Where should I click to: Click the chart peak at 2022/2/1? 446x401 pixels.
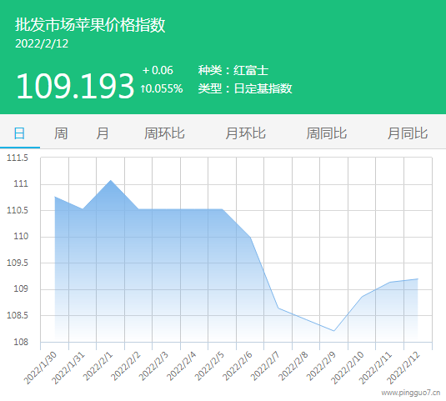point(111,180)
